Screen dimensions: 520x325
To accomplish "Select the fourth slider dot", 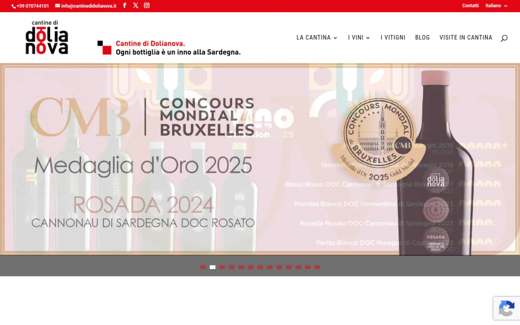I will point(231,267).
